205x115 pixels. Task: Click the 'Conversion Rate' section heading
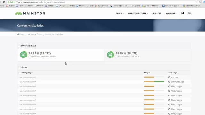point(28,46)
